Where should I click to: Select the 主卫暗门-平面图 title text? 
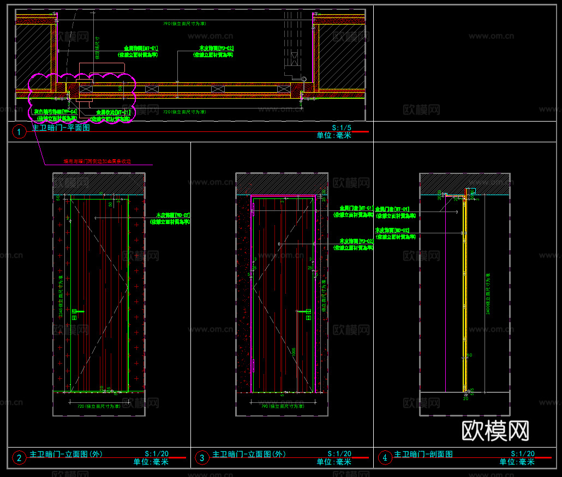[61, 129]
